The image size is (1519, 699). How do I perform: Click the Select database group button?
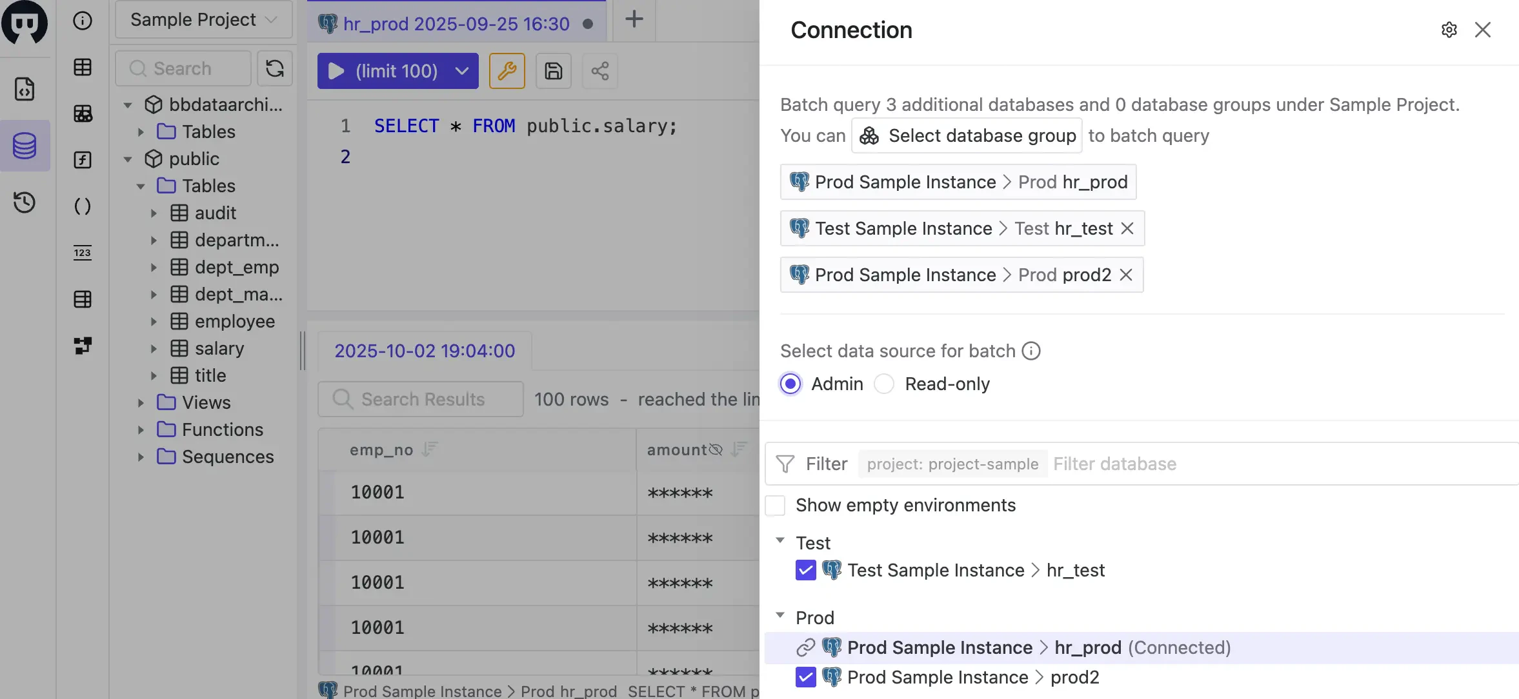tap(966, 135)
